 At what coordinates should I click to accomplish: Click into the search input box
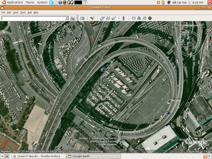pyautogui.click(x=33, y=18)
